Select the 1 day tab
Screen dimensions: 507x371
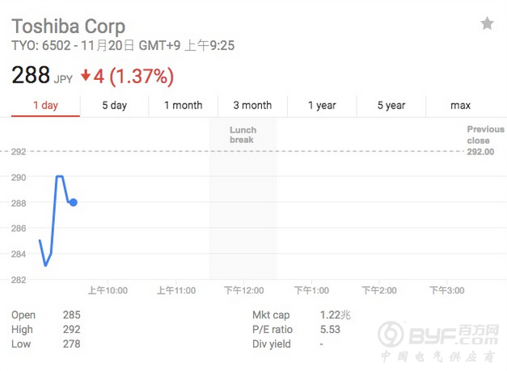[45, 106]
